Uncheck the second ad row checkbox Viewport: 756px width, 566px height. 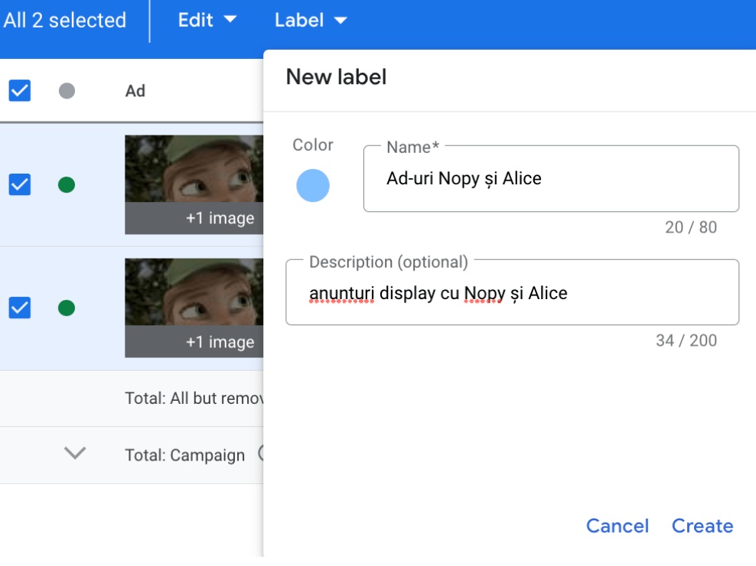coord(20,308)
